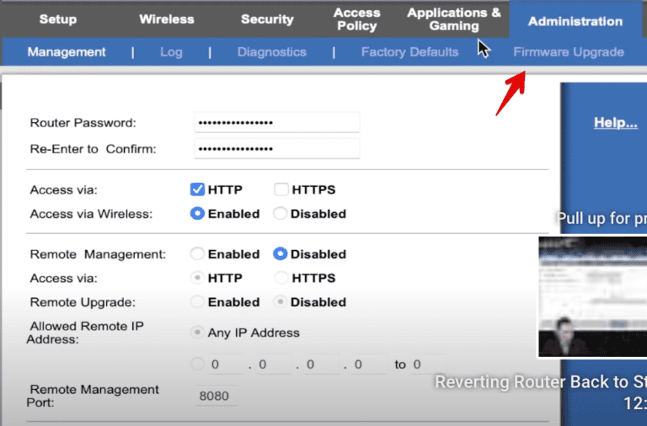Select the Access Policy tab
This screenshot has height=426, width=647.
tap(356, 19)
